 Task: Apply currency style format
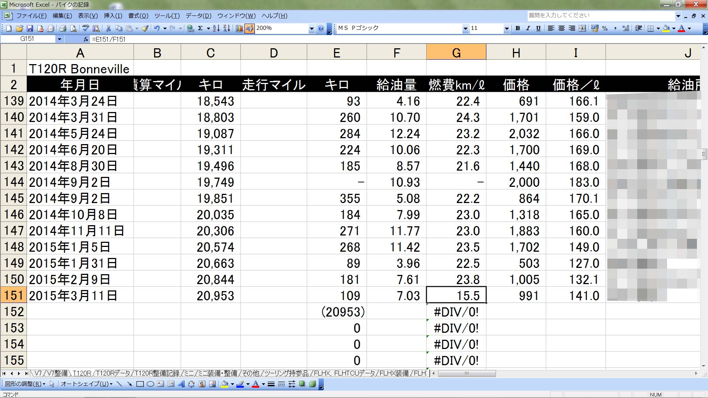[594, 28]
